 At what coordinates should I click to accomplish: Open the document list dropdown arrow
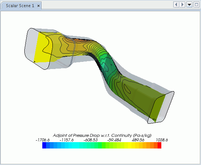(189, 5)
